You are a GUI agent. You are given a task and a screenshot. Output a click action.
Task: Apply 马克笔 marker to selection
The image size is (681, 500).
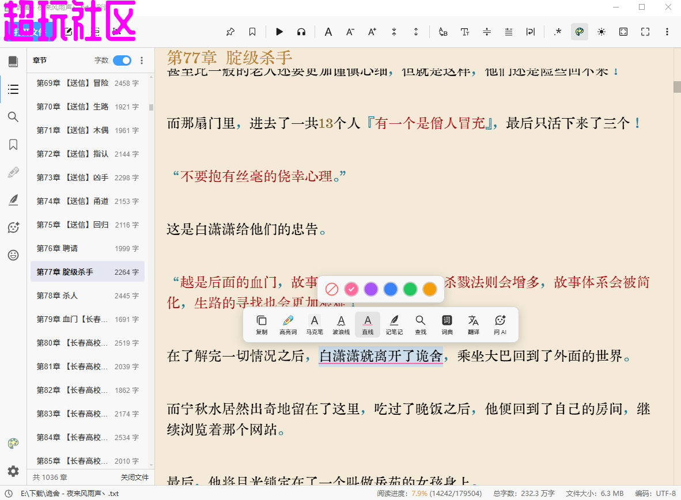pyautogui.click(x=315, y=324)
